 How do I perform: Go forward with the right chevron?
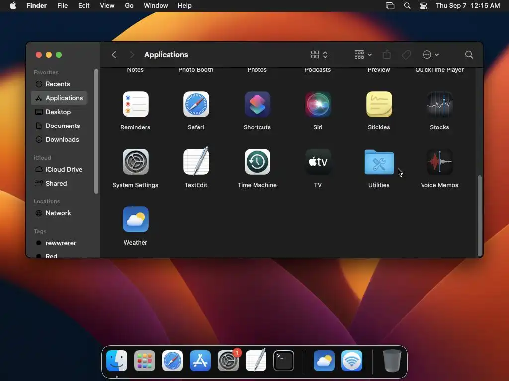pyautogui.click(x=131, y=55)
